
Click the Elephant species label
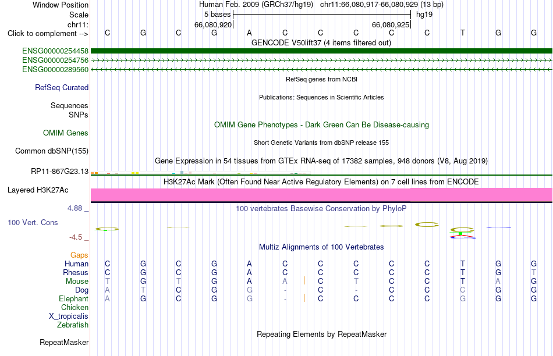pos(74,298)
